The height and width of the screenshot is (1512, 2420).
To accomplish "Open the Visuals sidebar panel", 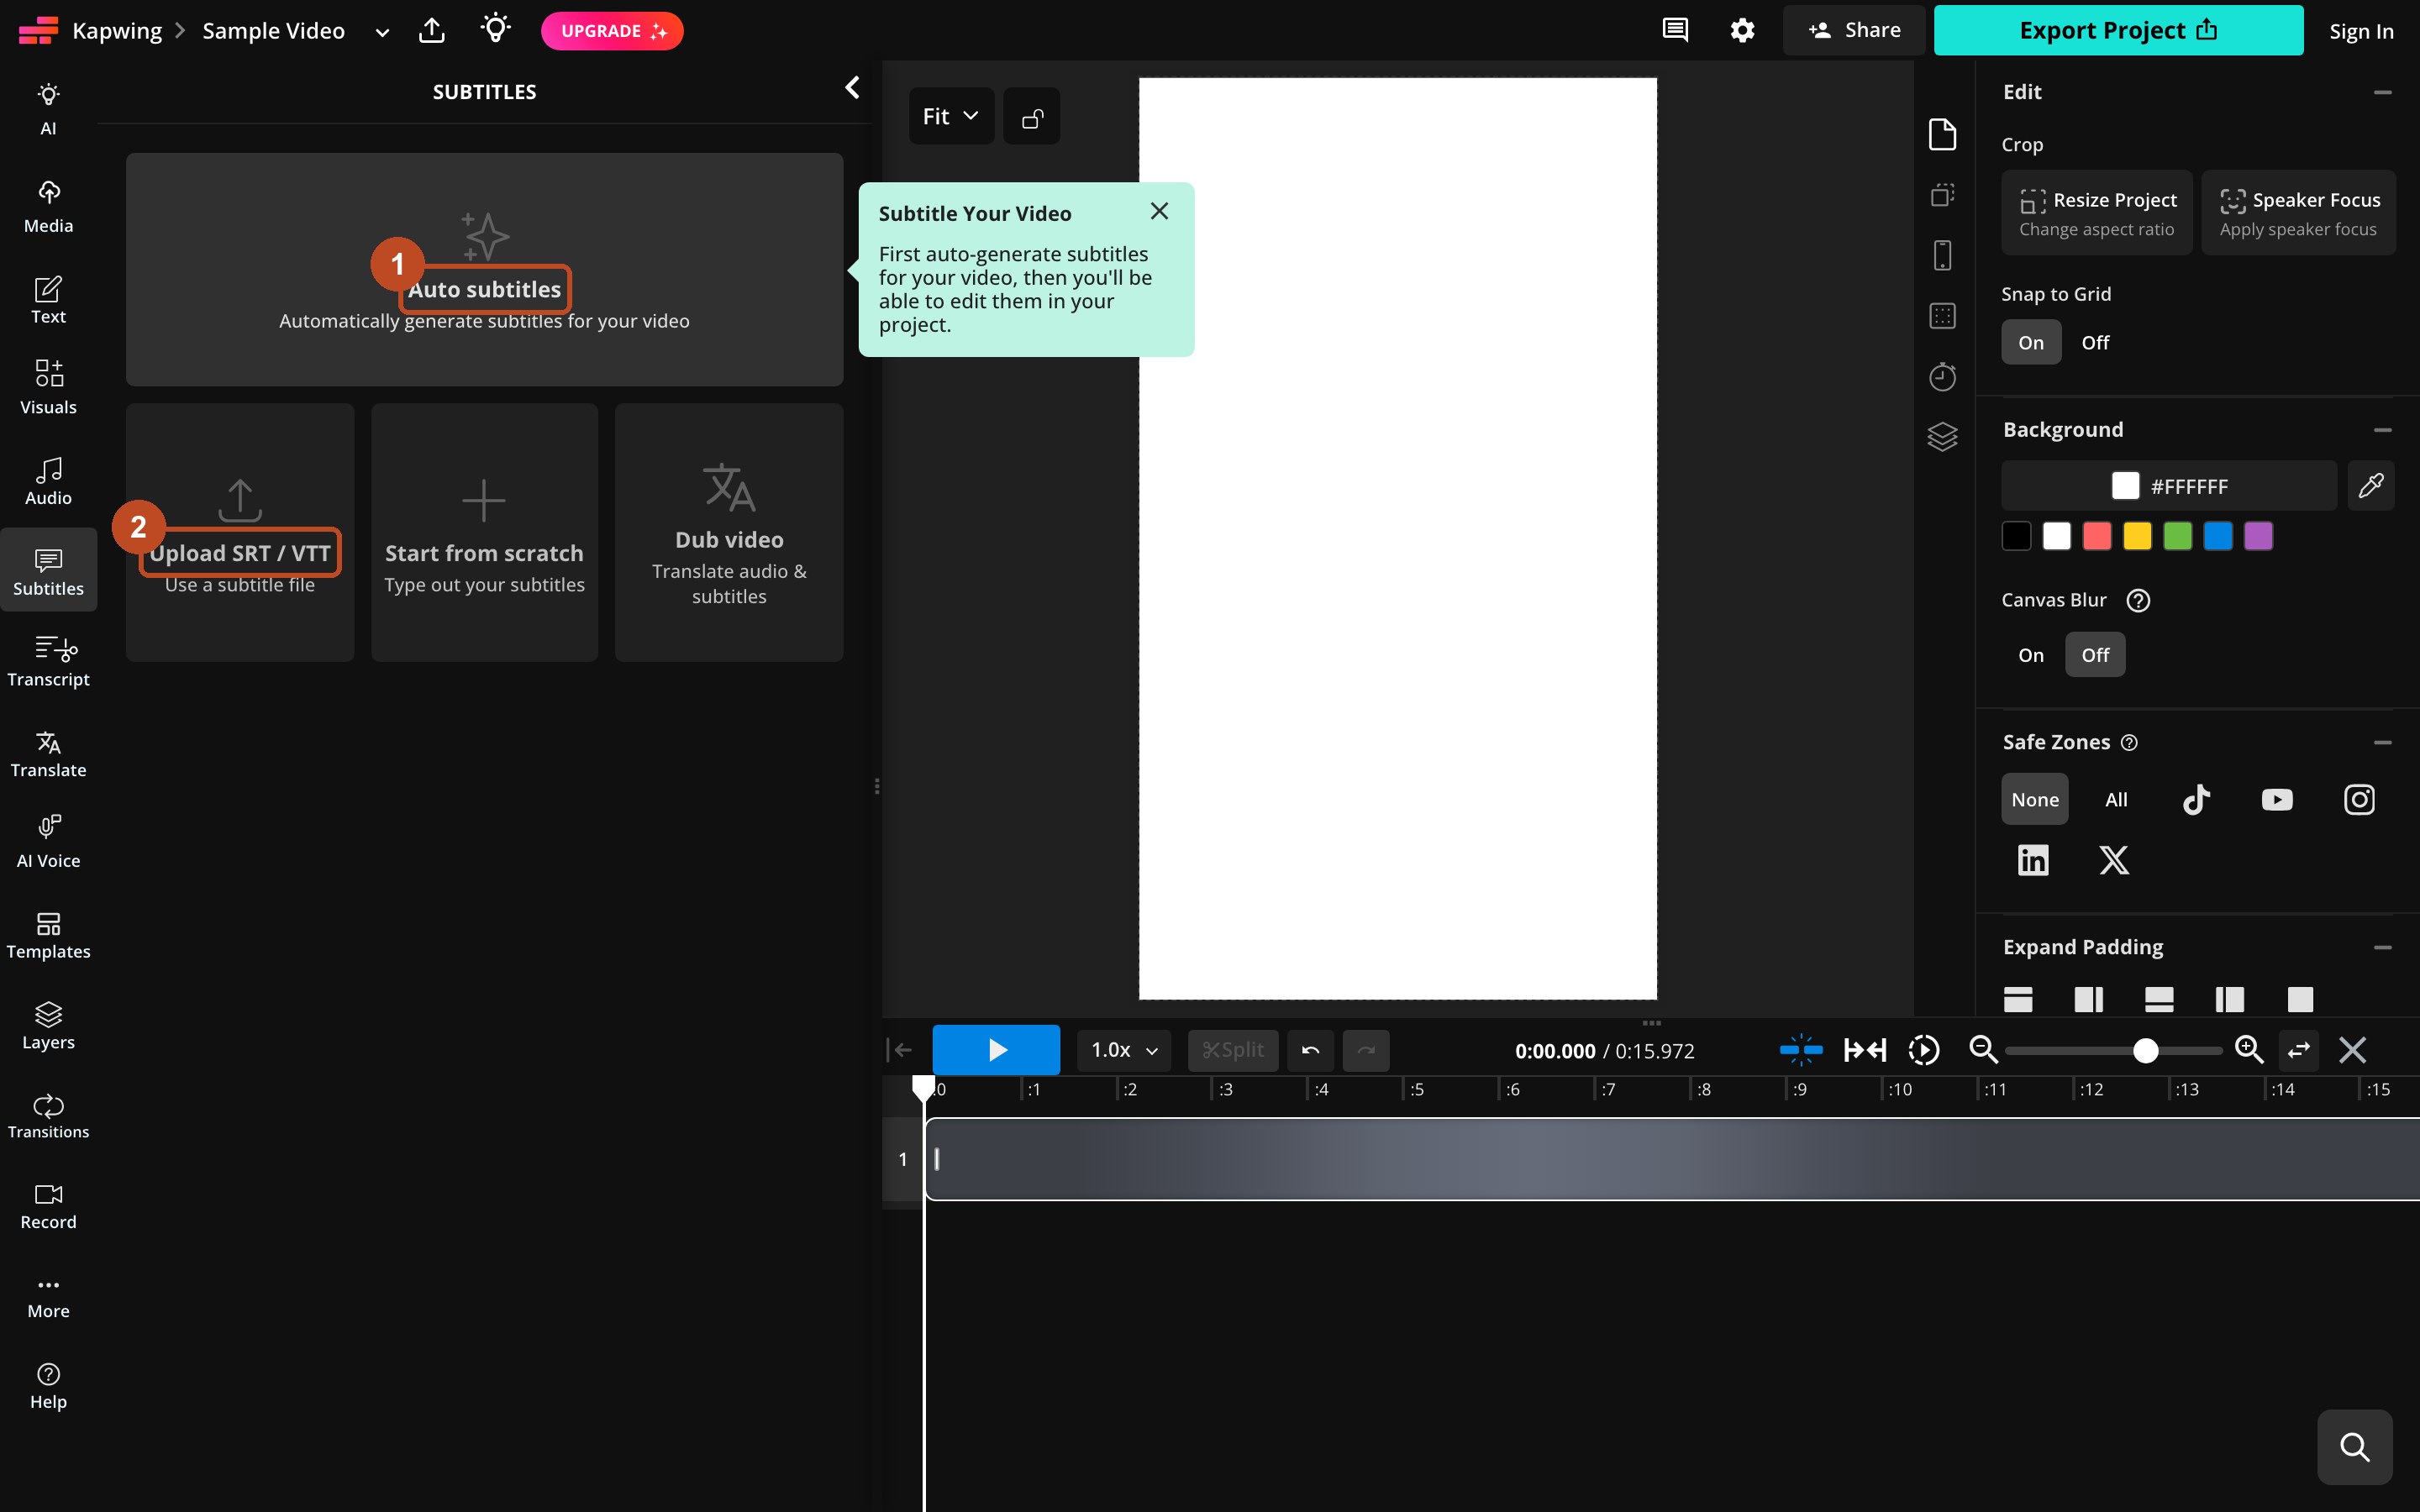I will pyautogui.click(x=48, y=387).
